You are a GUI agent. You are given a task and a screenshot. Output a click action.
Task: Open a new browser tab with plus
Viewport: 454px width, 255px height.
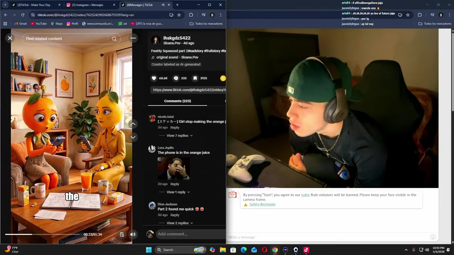click(x=177, y=5)
